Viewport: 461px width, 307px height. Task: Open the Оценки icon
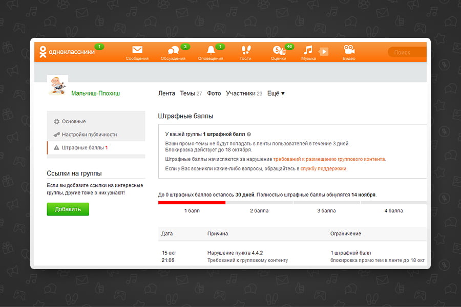tap(279, 50)
